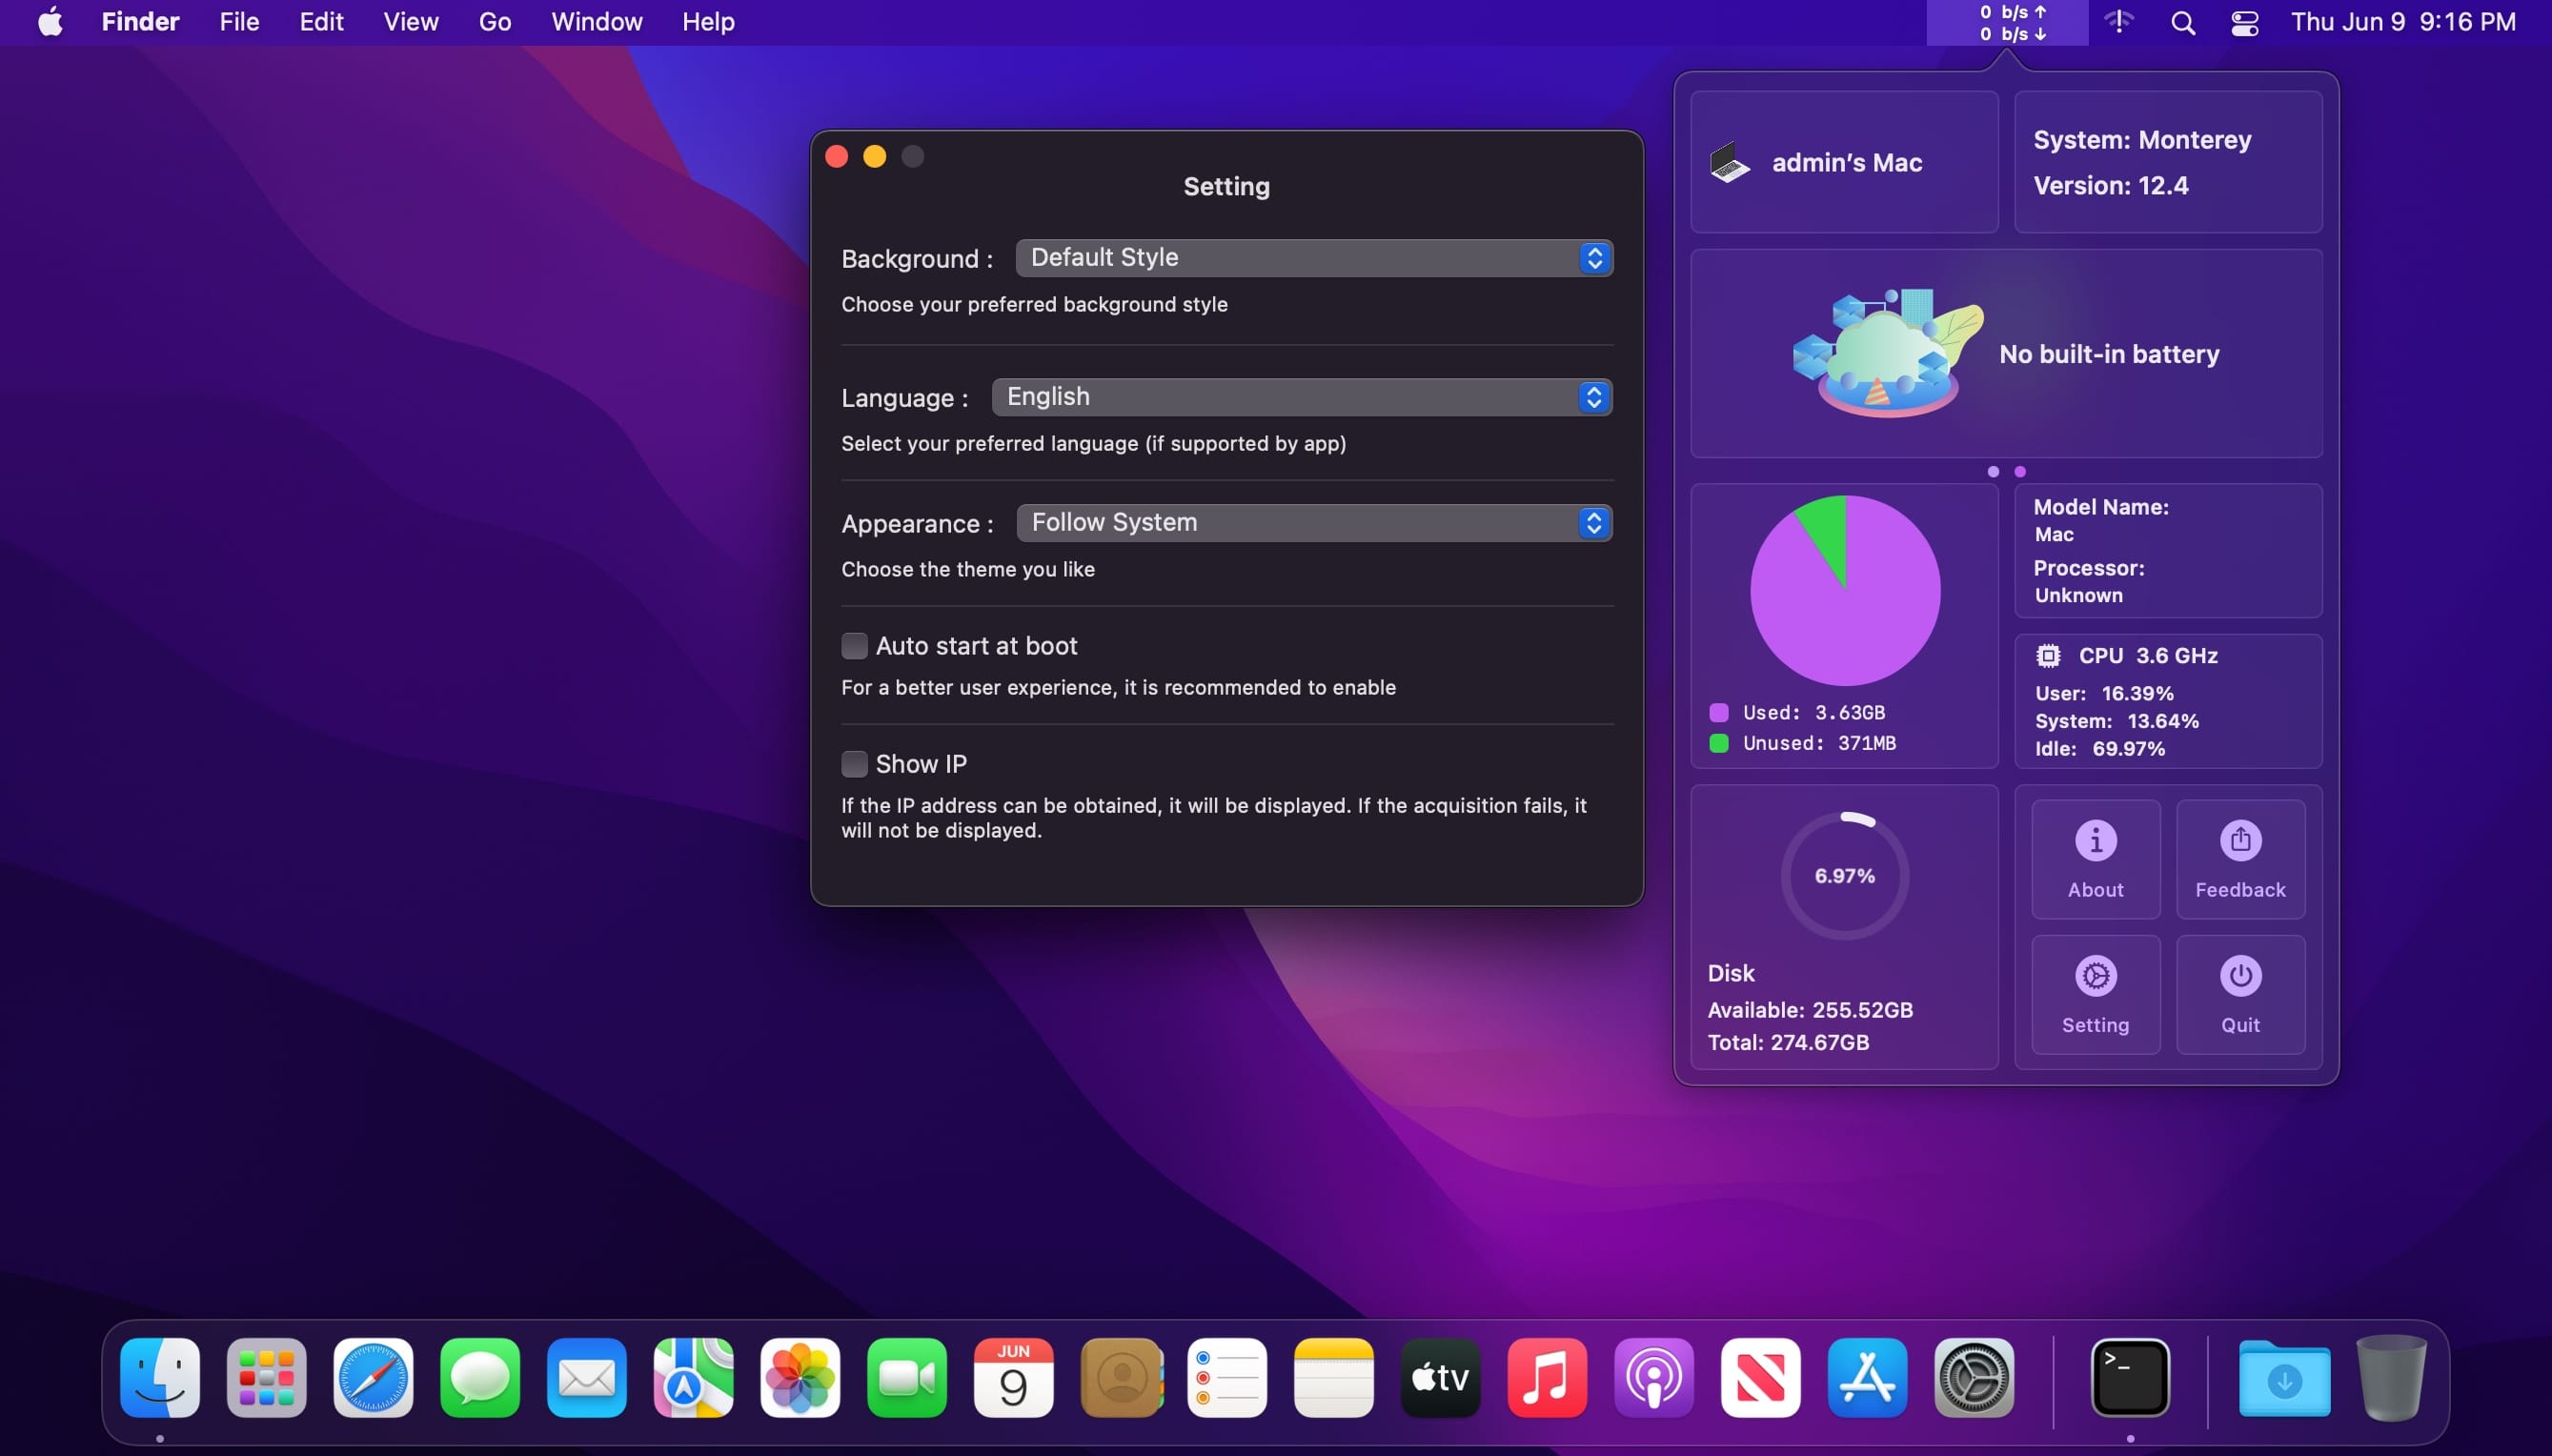This screenshot has width=2552, height=1456.
Task: Open the View menu
Action: pos(411,22)
